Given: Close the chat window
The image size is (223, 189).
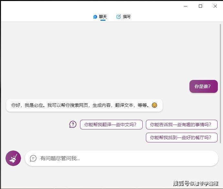Looking at the screenshot, I should tap(215, 6).
